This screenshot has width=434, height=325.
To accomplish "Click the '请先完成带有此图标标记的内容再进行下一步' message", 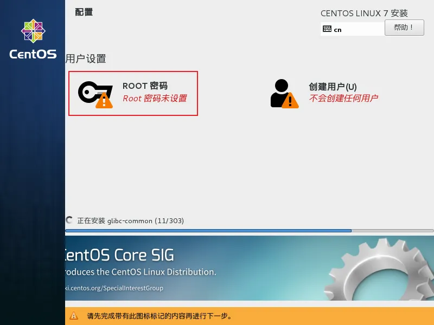I will [x=159, y=316].
